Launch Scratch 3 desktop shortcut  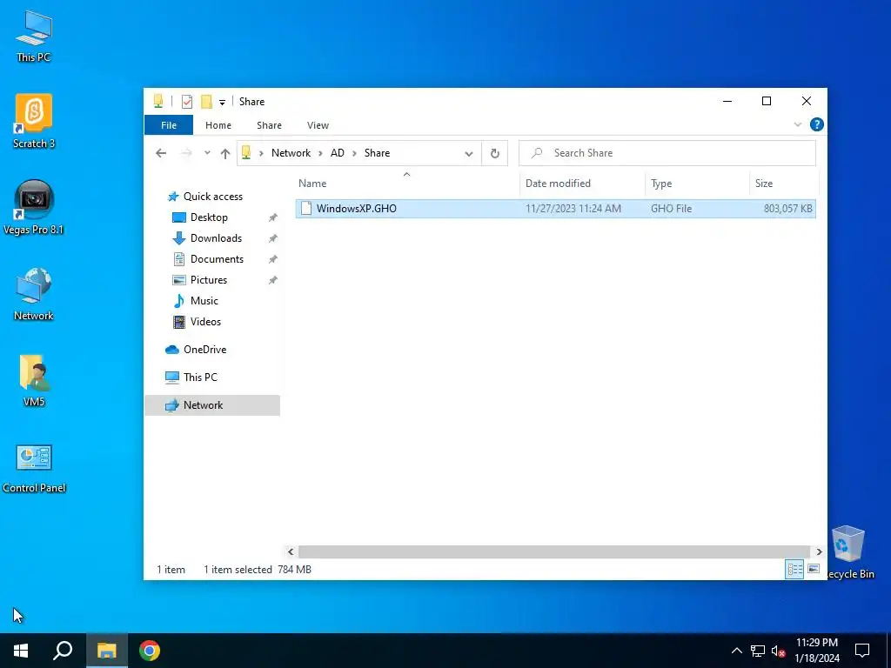34,122
